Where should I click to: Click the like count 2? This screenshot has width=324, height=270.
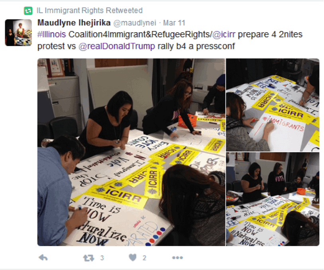[x=144, y=258]
